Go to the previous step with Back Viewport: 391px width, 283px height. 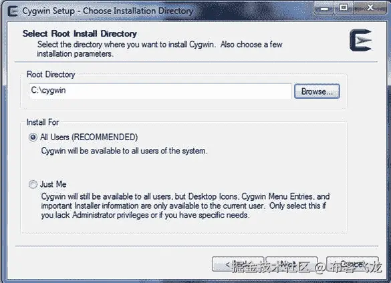pyautogui.click(x=238, y=264)
